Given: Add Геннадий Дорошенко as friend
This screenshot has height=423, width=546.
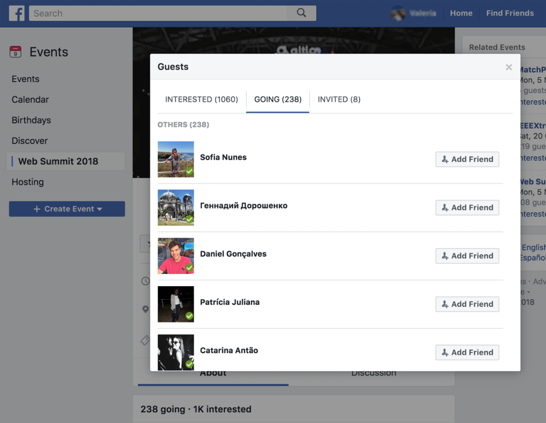Looking at the screenshot, I should tap(467, 208).
